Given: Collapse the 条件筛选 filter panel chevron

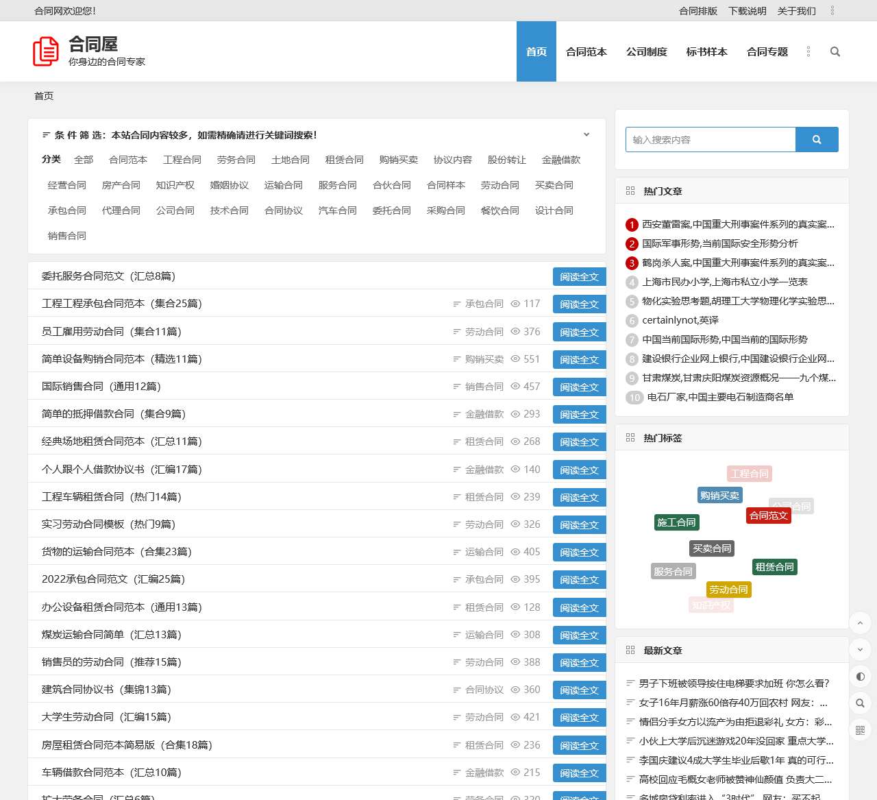Looking at the screenshot, I should pyautogui.click(x=586, y=135).
